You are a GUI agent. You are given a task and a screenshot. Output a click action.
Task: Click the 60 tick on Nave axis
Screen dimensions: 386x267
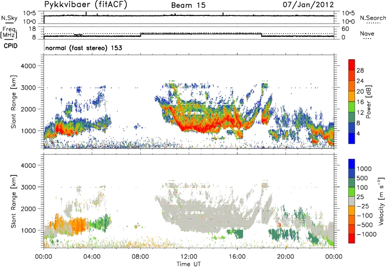345,29
